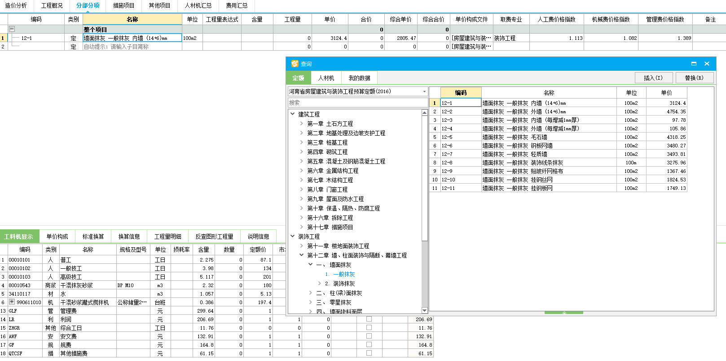Open the 换算信息 bottom tab
The width and height of the screenshot is (726, 361).
(129, 236)
